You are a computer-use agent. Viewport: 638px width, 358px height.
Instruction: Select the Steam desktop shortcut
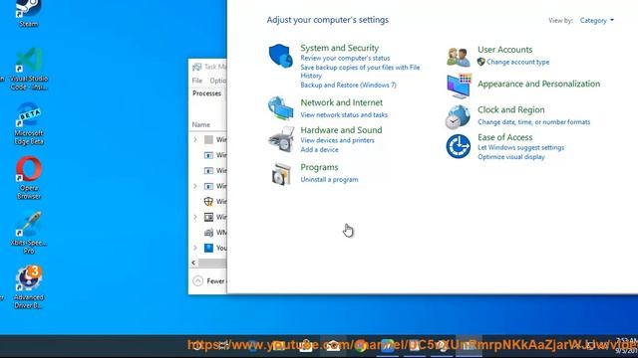click(x=29, y=13)
